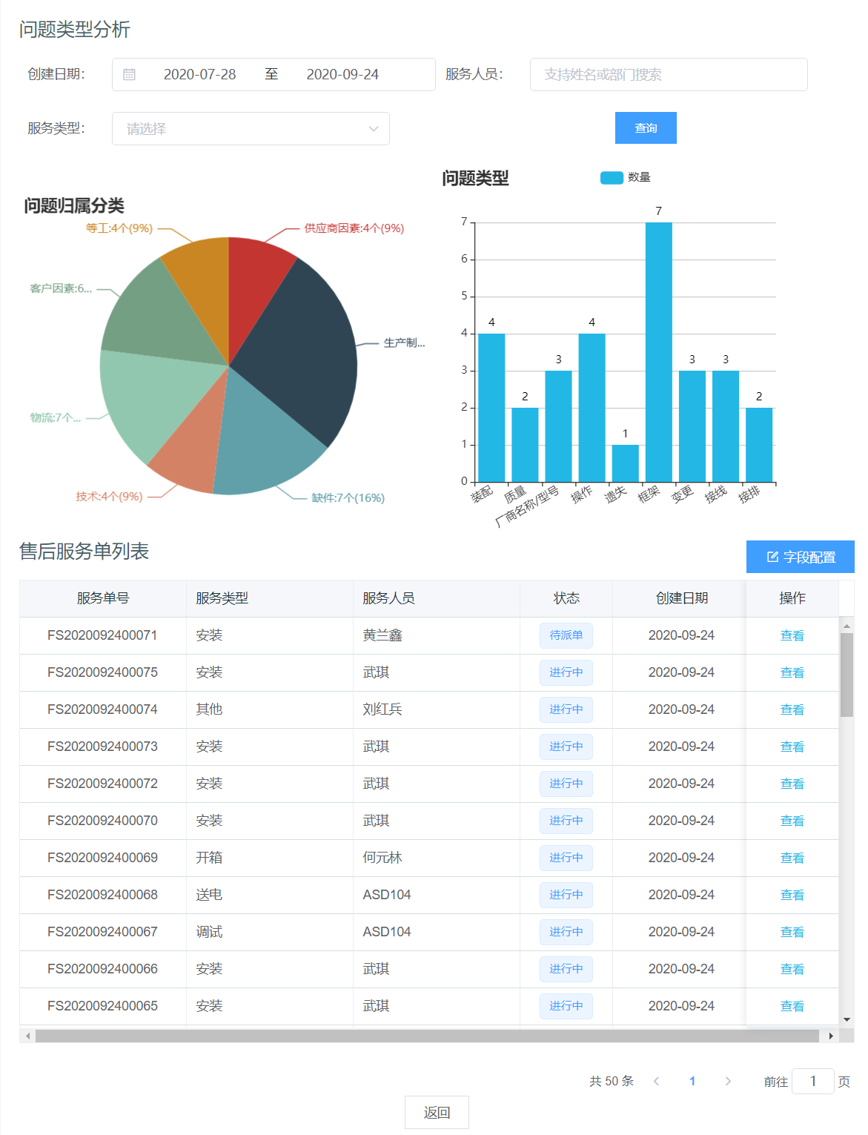Click the end date 2020-09-24
868x1135 pixels.
pyautogui.click(x=342, y=75)
